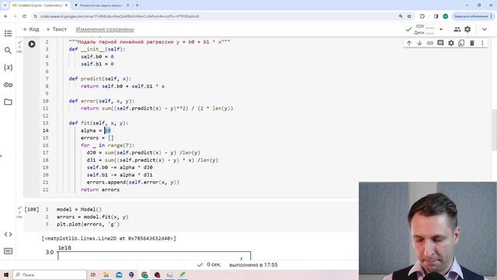Open the code snippets icon in sidebar
This screenshot has height=280, width=497.
[8, 234]
